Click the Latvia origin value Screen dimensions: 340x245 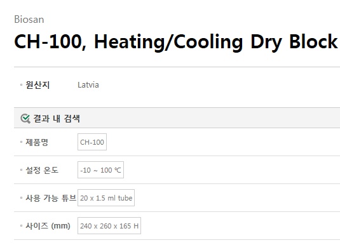(x=88, y=84)
